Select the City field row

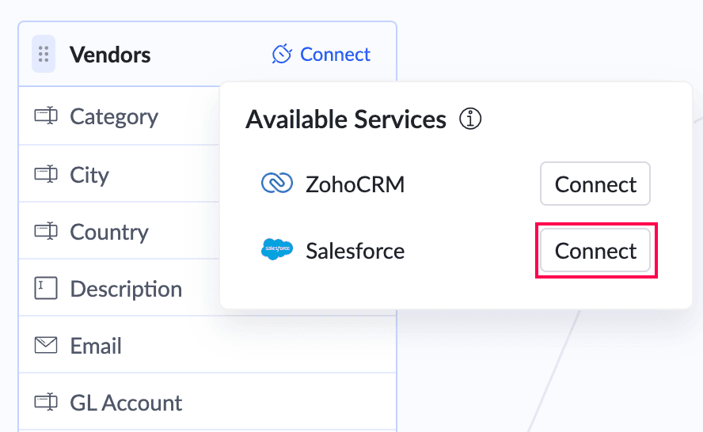click(119, 174)
